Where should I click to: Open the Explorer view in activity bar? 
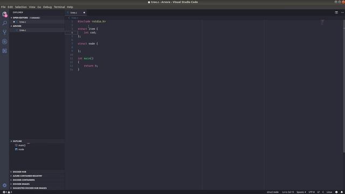5,15
